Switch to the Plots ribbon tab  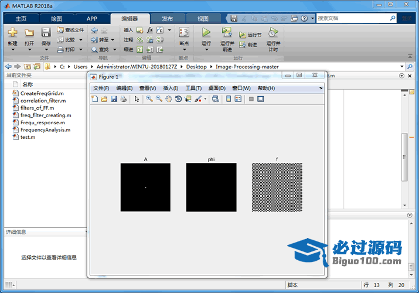coord(56,19)
